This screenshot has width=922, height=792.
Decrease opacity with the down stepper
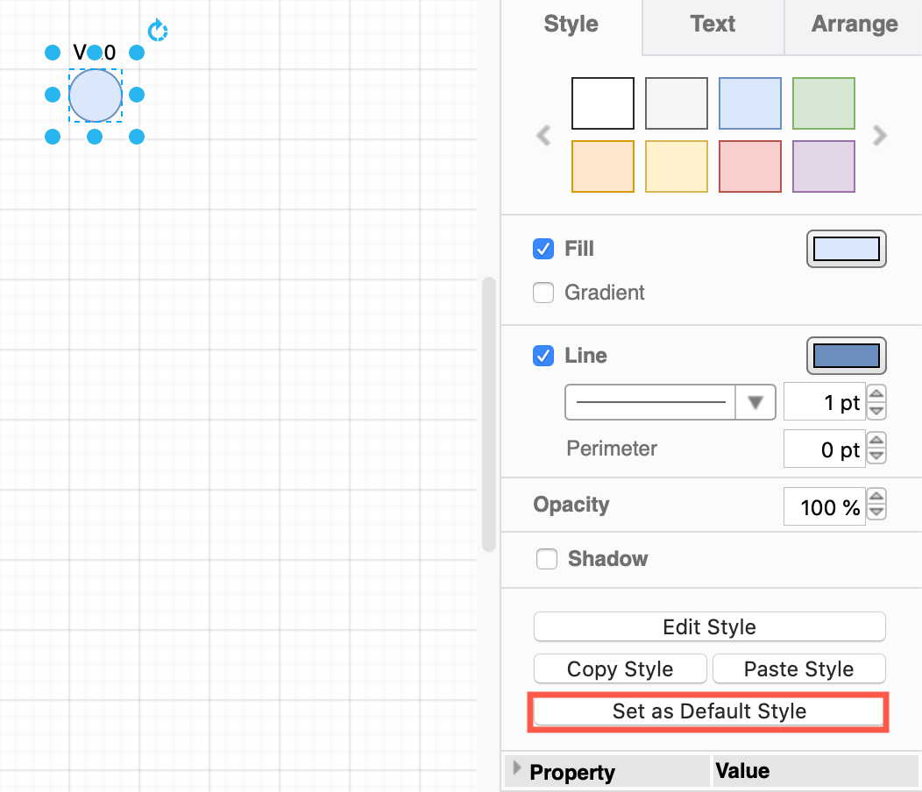[x=876, y=512]
